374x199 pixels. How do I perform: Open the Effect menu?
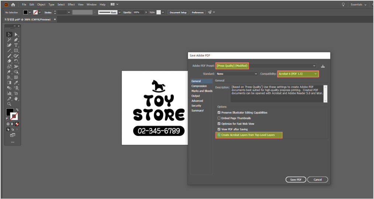click(x=71, y=4)
